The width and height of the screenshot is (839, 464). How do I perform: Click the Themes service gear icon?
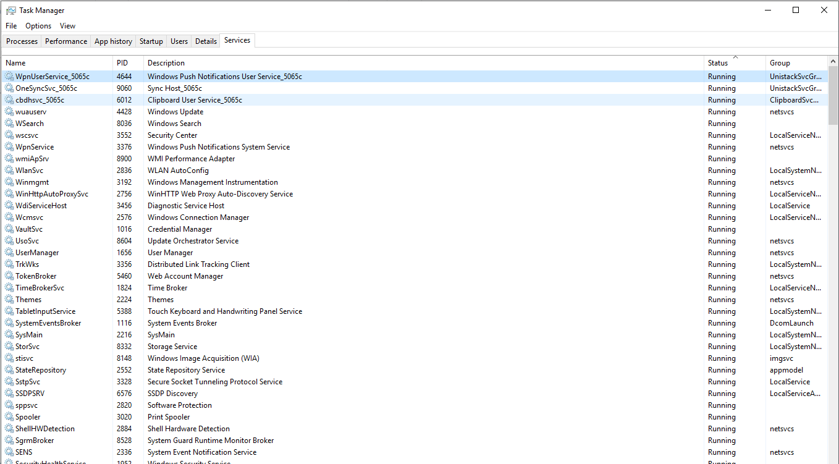pyautogui.click(x=9, y=300)
